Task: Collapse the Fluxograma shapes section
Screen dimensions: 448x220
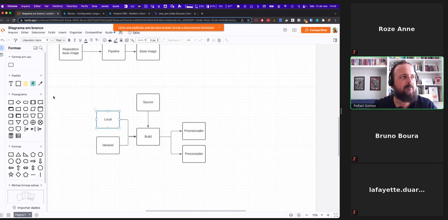Action: pos(9,94)
